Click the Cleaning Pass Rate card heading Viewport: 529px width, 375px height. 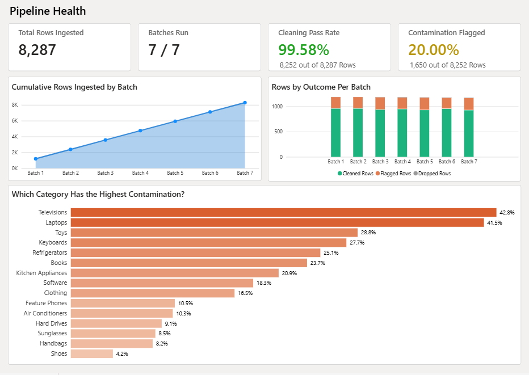(x=309, y=33)
